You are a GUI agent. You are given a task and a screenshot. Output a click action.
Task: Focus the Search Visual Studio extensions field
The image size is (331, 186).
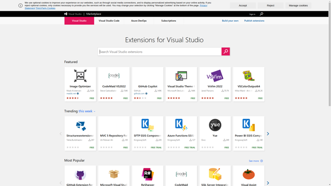click(160, 52)
